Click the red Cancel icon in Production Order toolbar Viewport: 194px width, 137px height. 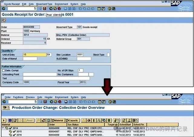(60, 102)
